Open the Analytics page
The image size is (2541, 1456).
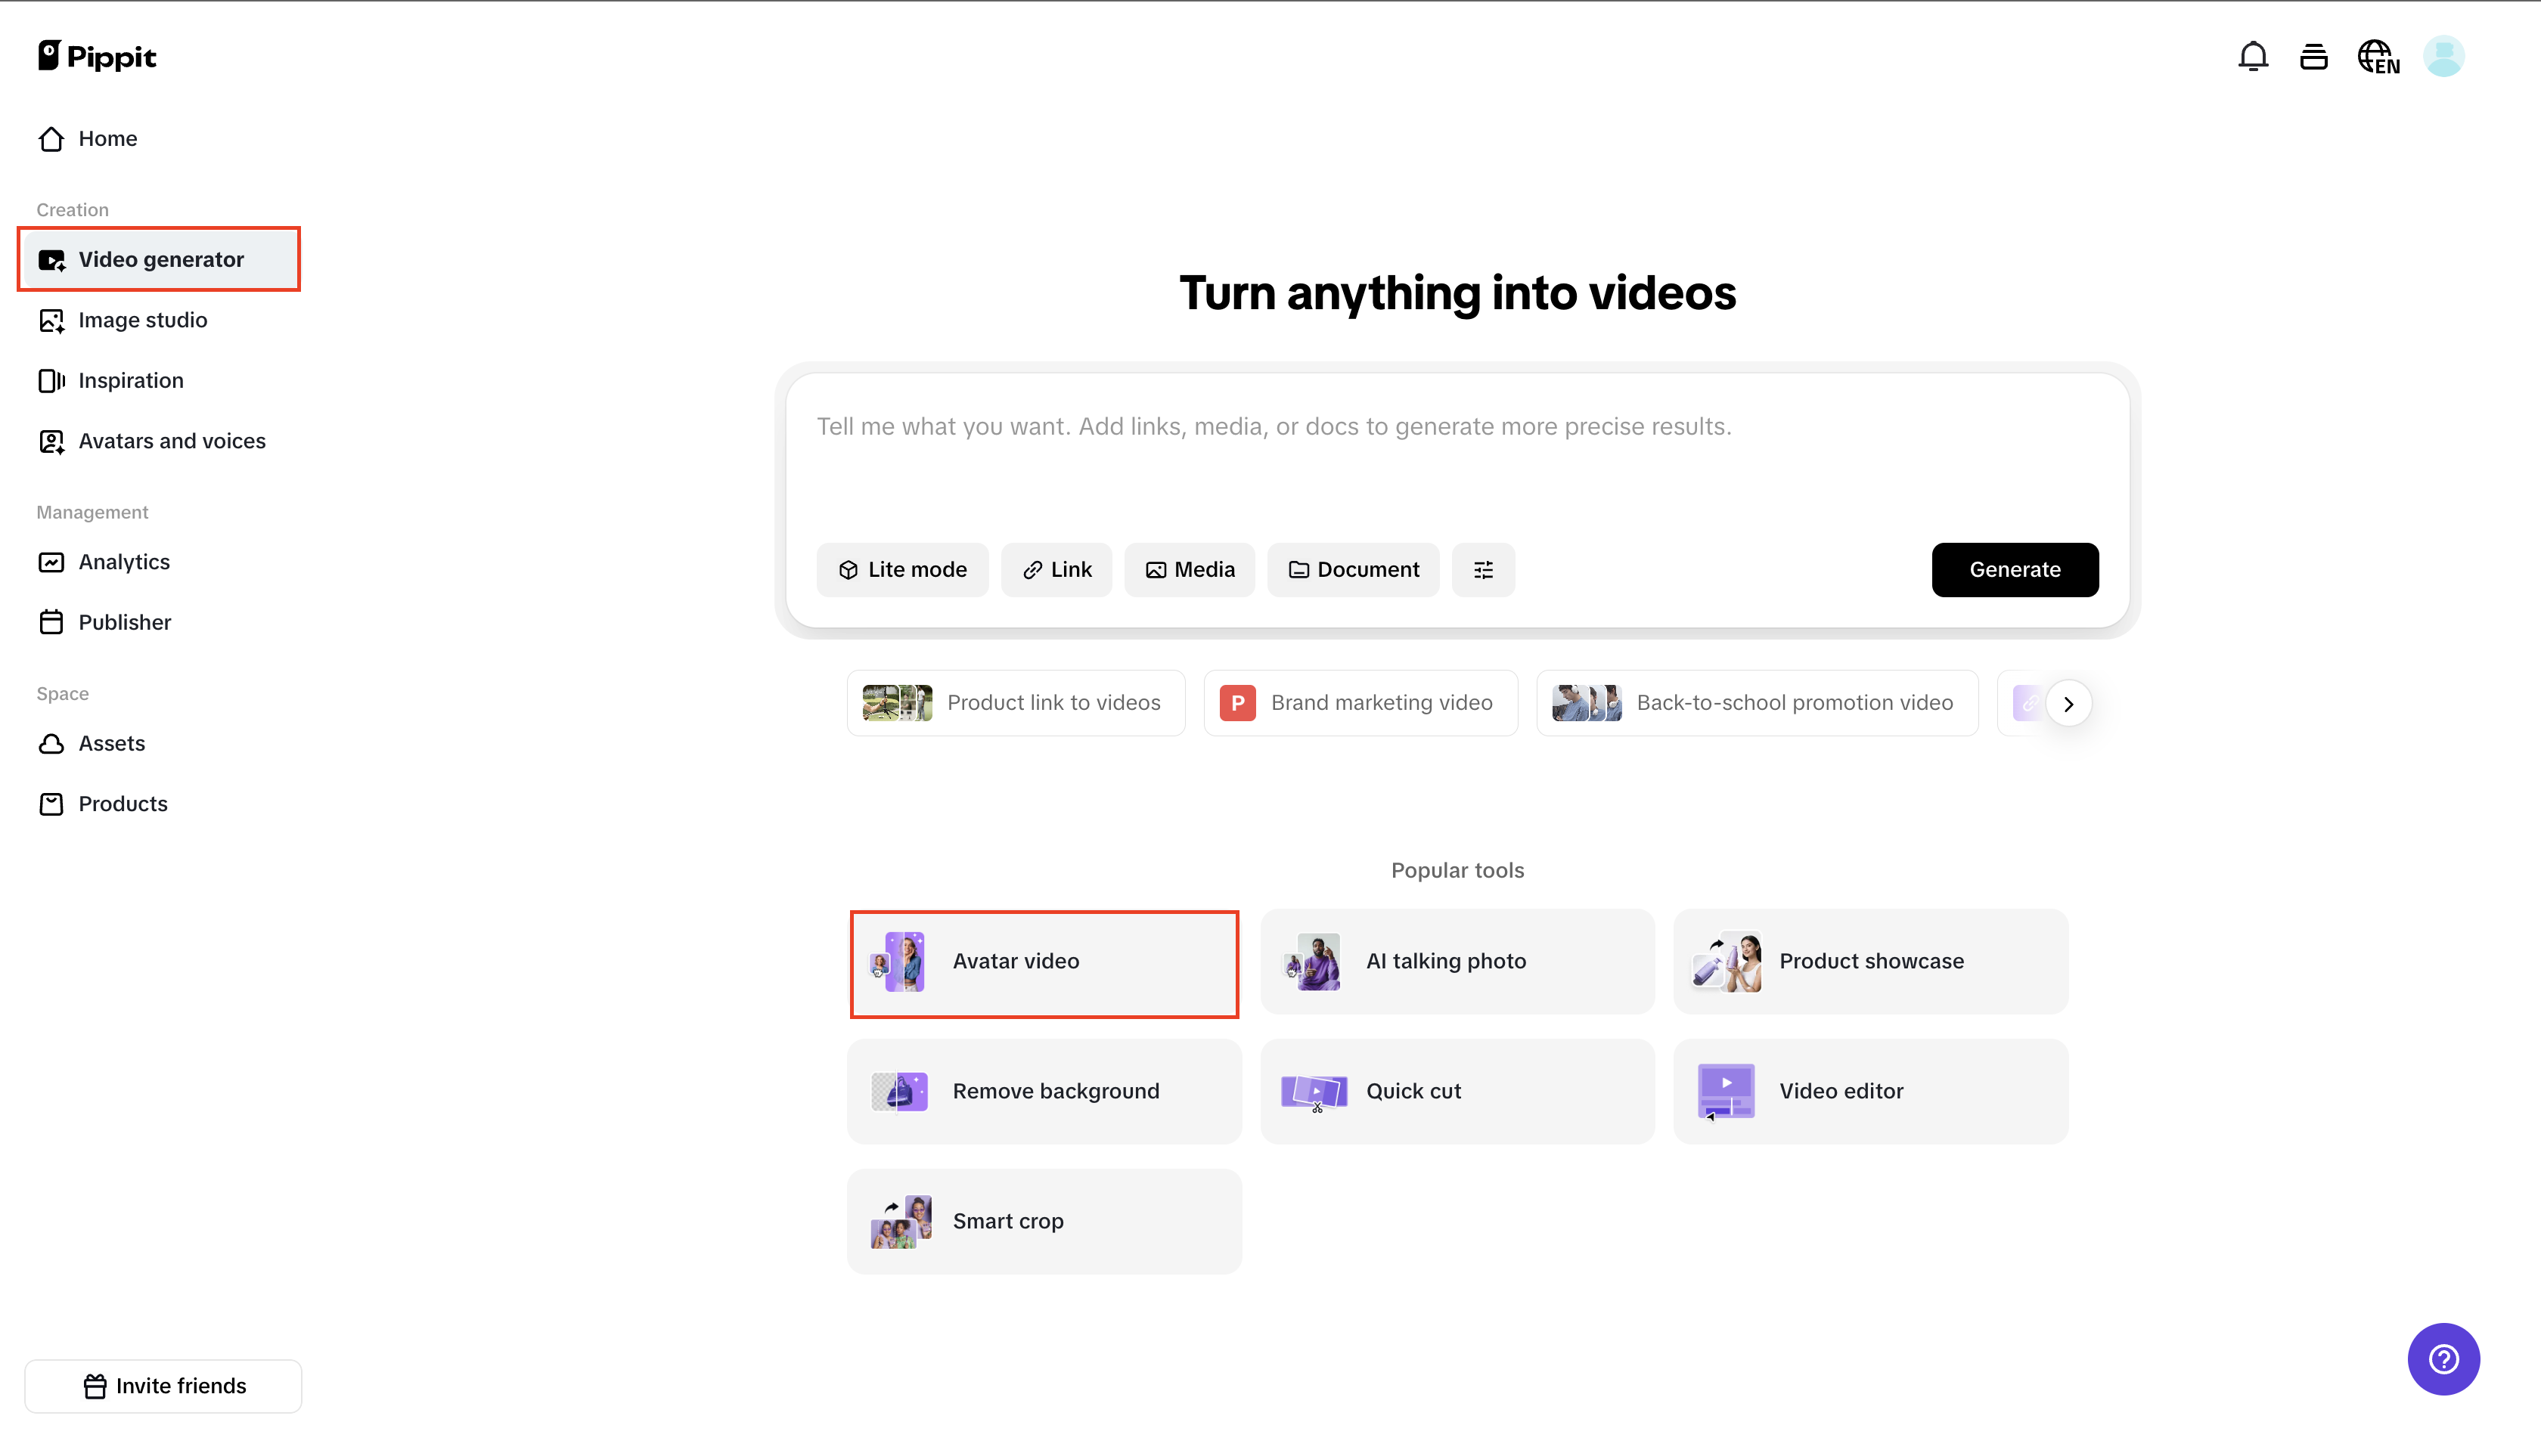point(124,561)
